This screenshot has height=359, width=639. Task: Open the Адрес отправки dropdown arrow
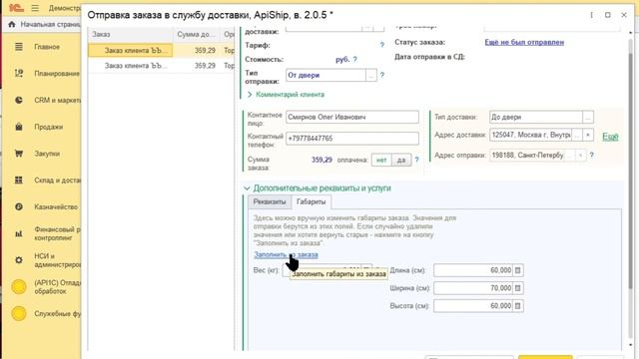580,156
